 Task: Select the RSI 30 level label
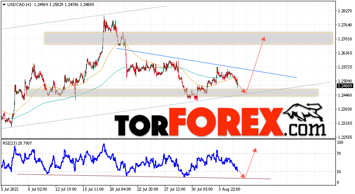[338, 172]
